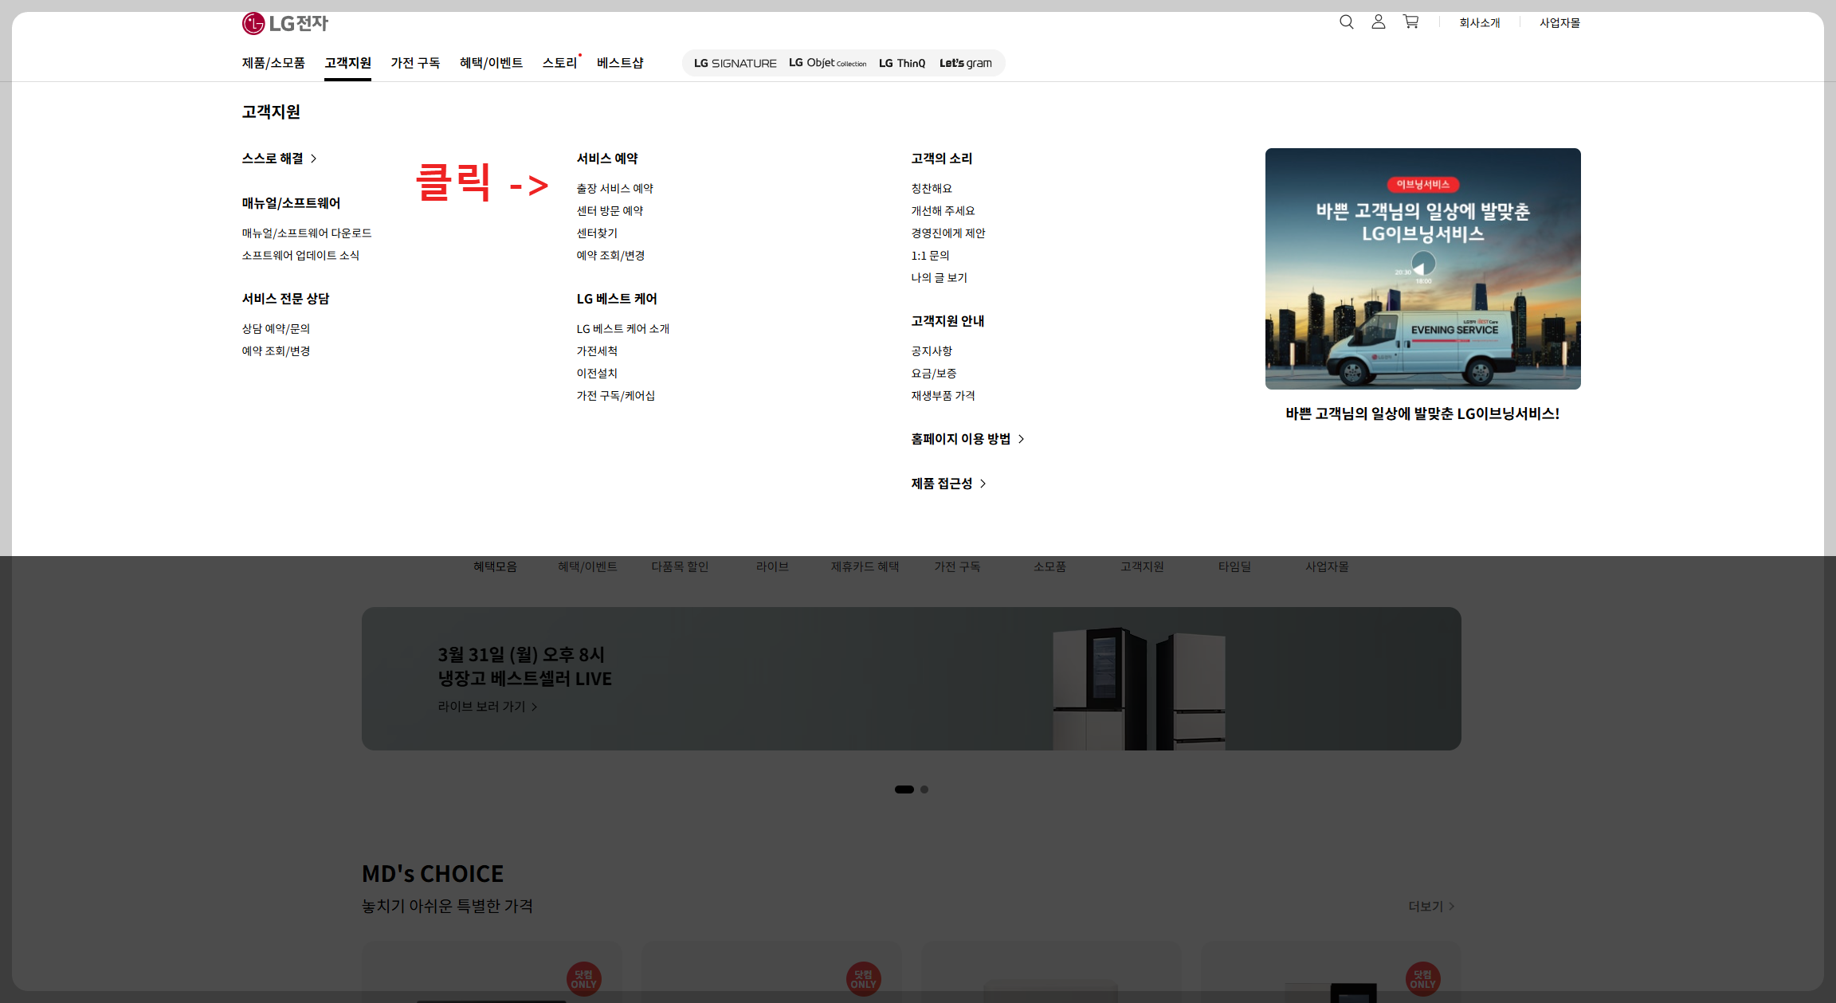1836x1003 pixels.
Task: Select the second carousel dot
Action: pyautogui.click(x=924, y=789)
